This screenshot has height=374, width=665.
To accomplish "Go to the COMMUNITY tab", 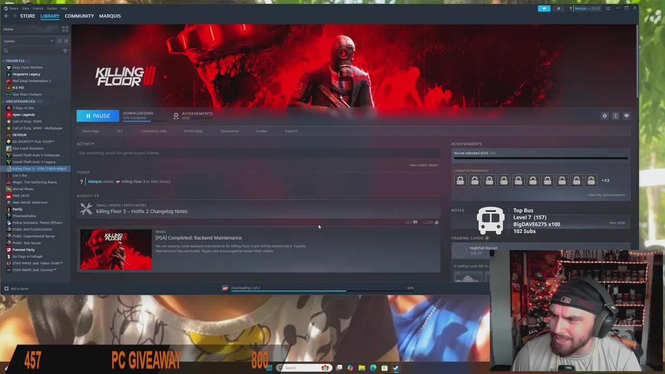I will coord(79,16).
